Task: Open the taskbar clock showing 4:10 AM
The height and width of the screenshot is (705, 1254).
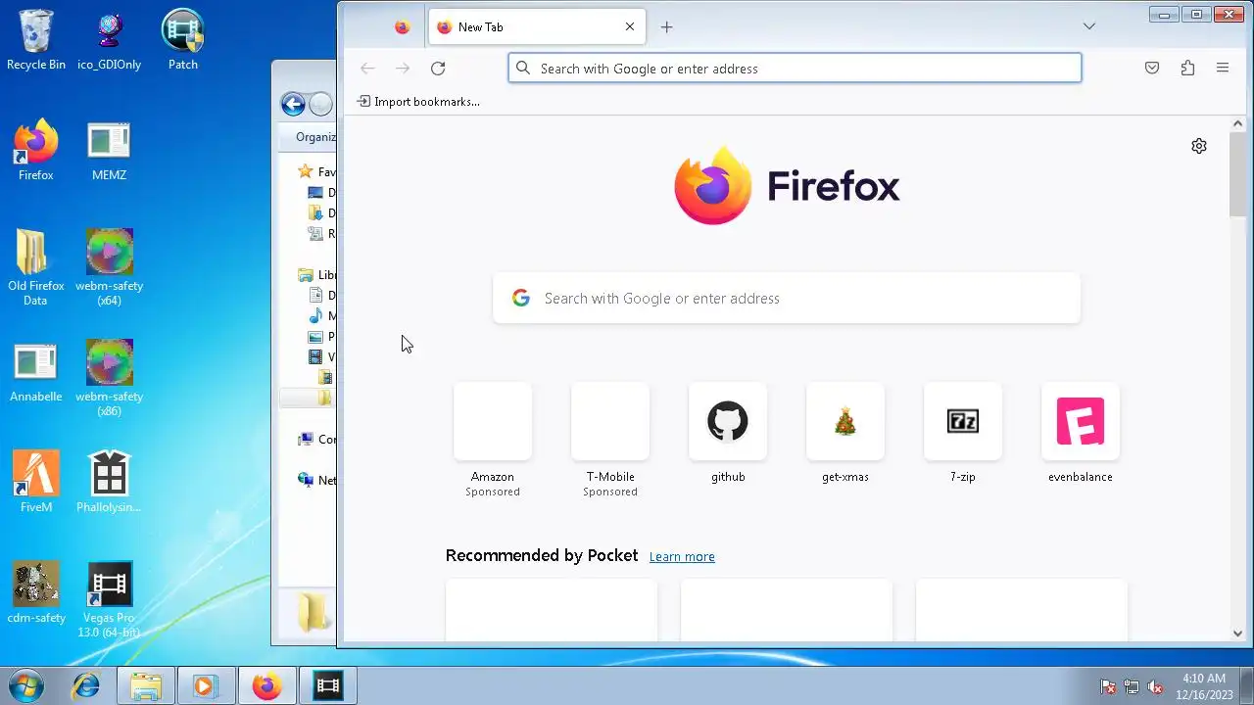Action: [x=1204, y=685]
